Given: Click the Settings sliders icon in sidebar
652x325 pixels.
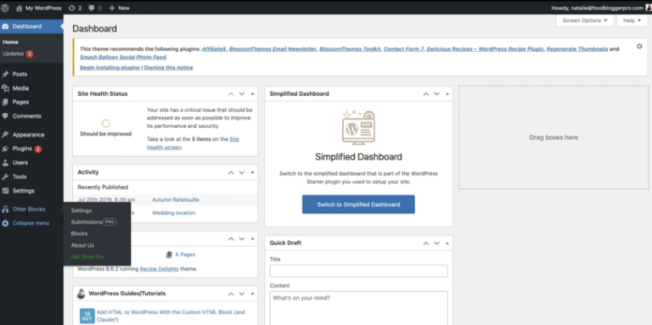Looking at the screenshot, I should [x=5, y=191].
